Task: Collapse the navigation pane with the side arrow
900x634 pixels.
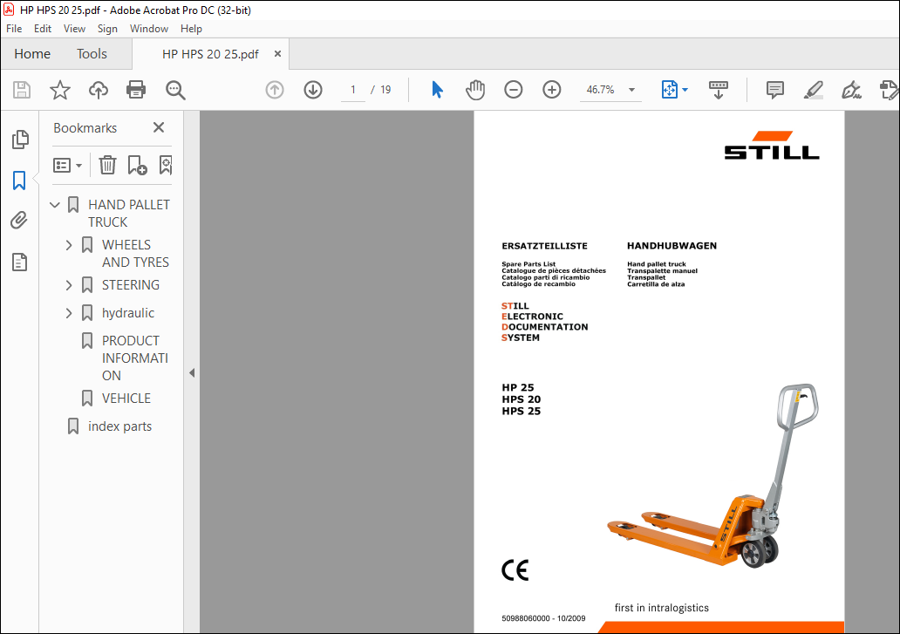Action: coord(192,373)
